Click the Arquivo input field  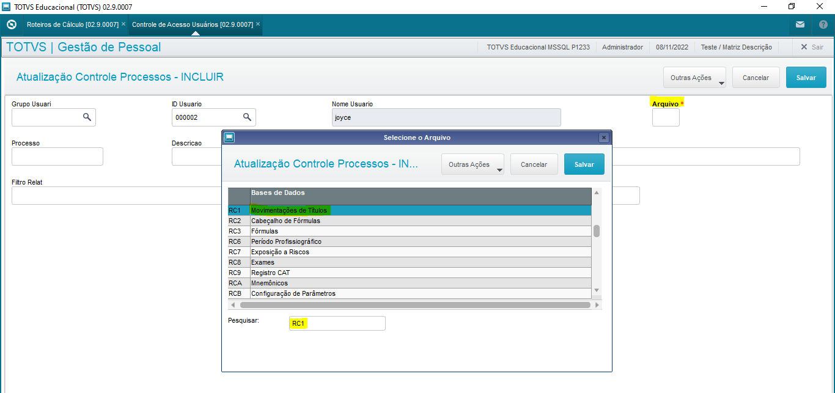point(666,117)
